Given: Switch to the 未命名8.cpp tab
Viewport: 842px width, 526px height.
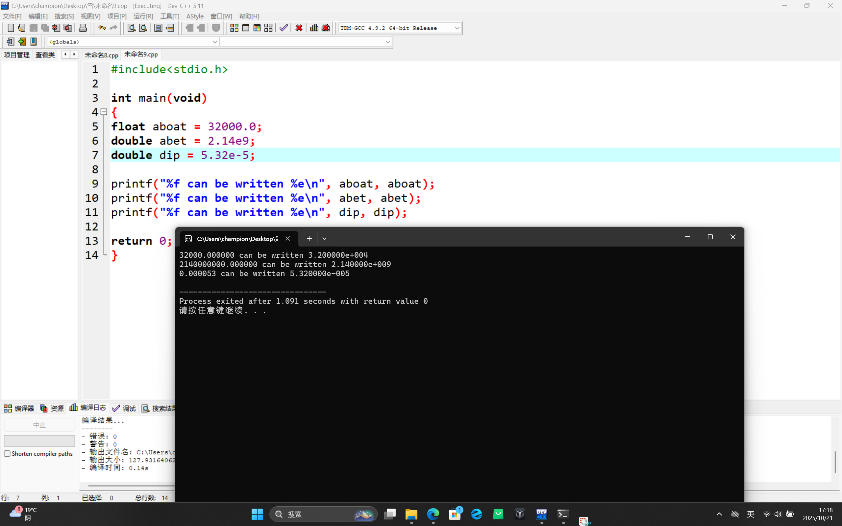Looking at the screenshot, I should point(101,55).
